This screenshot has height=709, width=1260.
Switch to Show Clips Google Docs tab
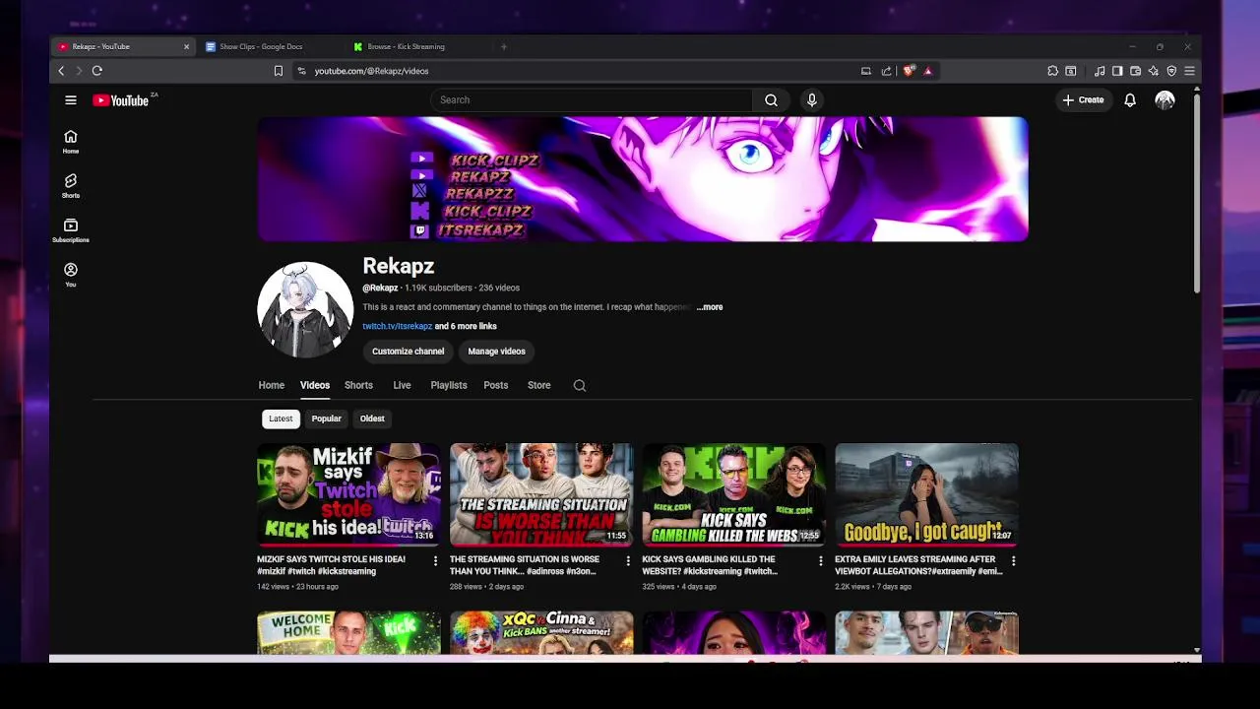tap(271, 46)
